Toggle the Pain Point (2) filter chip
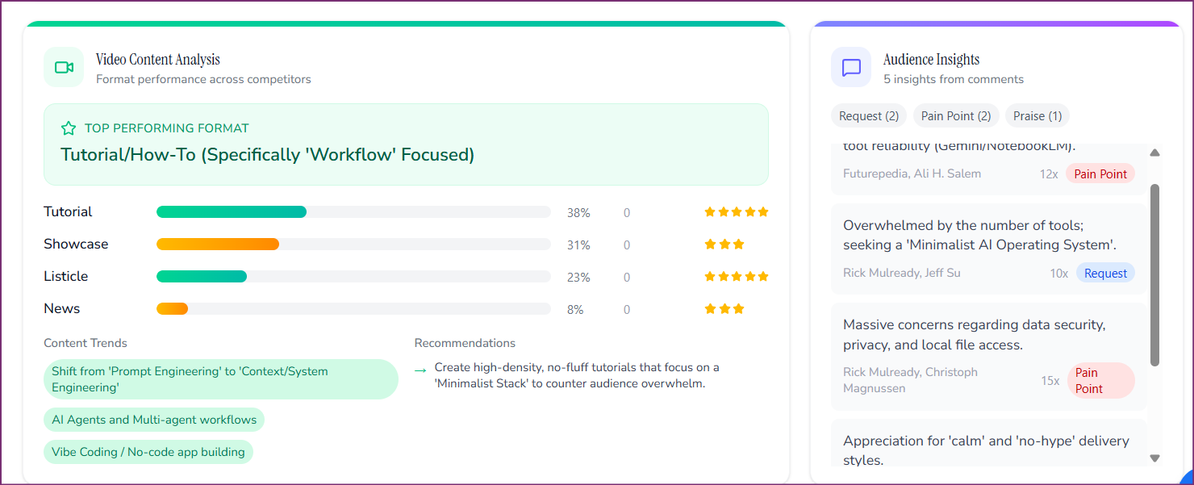The image size is (1194, 485). [955, 115]
